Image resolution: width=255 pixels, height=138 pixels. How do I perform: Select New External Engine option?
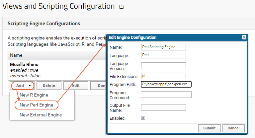(x=41, y=115)
